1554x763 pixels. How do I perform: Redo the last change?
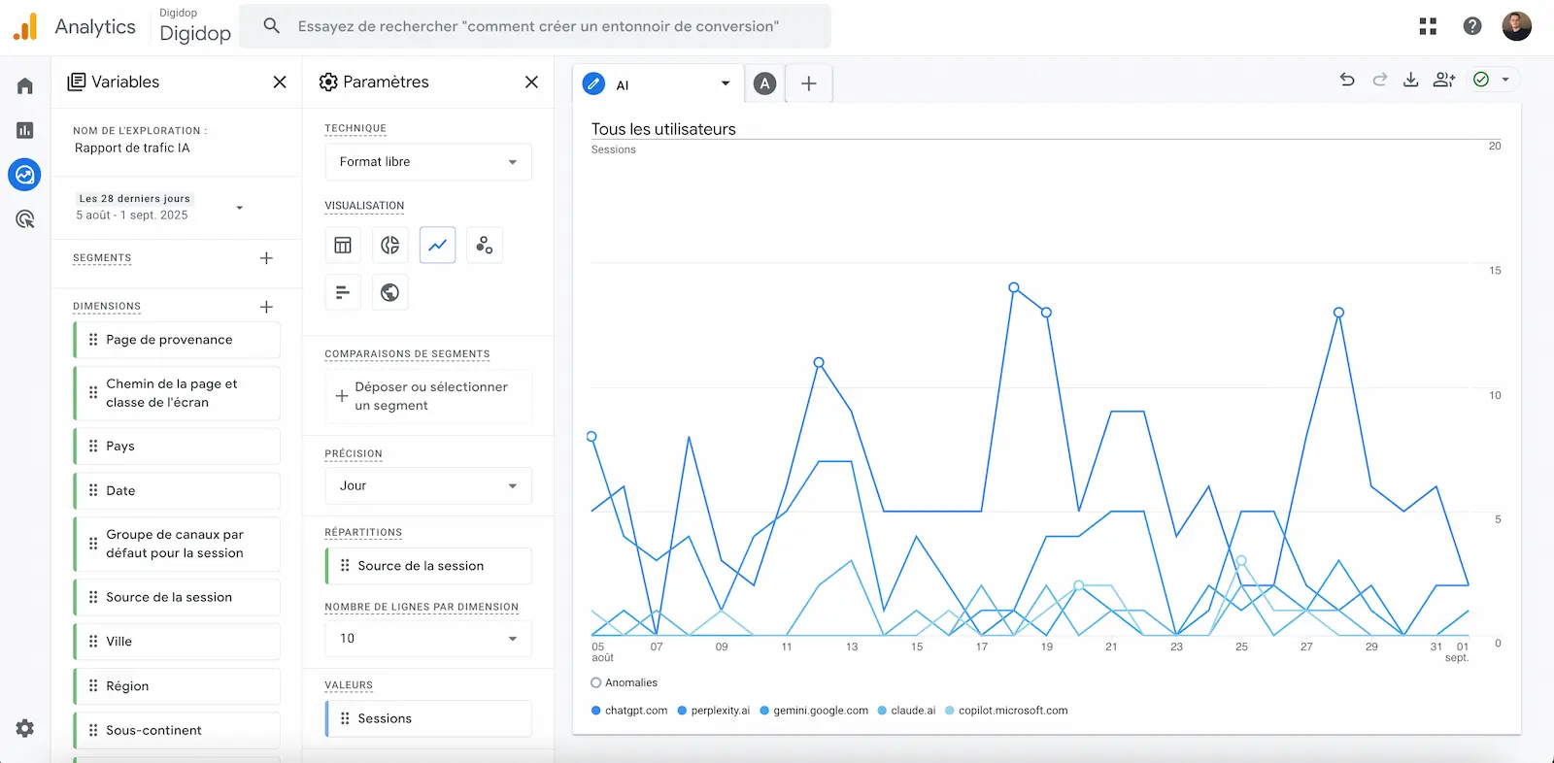point(1379,80)
